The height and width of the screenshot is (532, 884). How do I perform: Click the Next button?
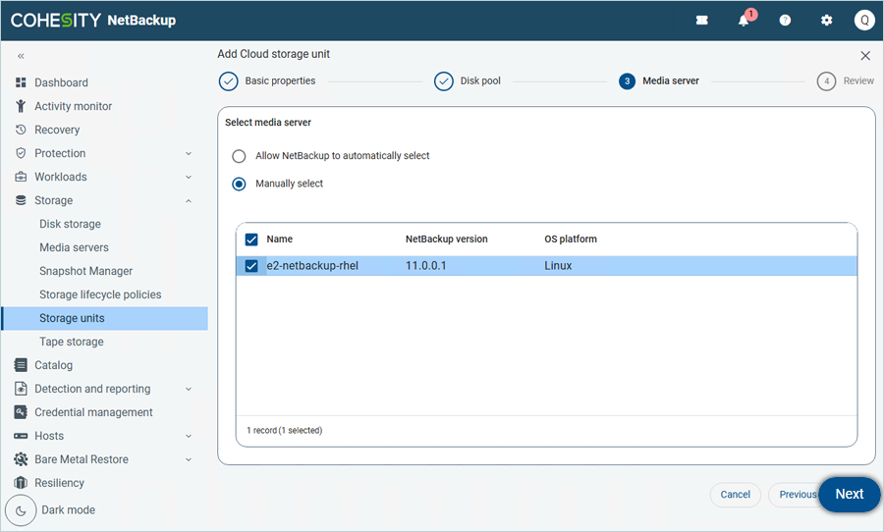click(x=849, y=495)
